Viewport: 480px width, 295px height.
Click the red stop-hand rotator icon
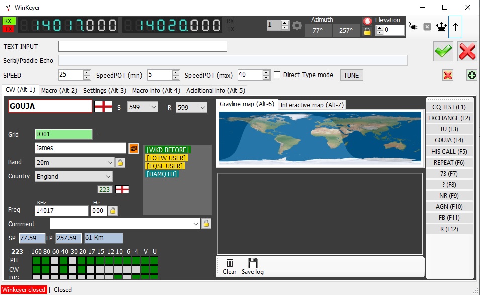(x=367, y=21)
